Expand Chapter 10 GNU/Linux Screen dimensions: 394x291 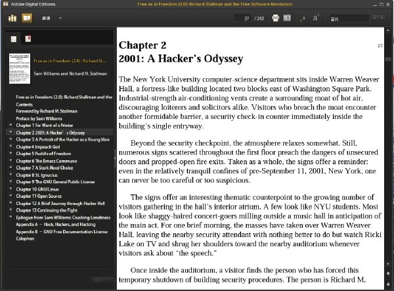coord(11,189)
